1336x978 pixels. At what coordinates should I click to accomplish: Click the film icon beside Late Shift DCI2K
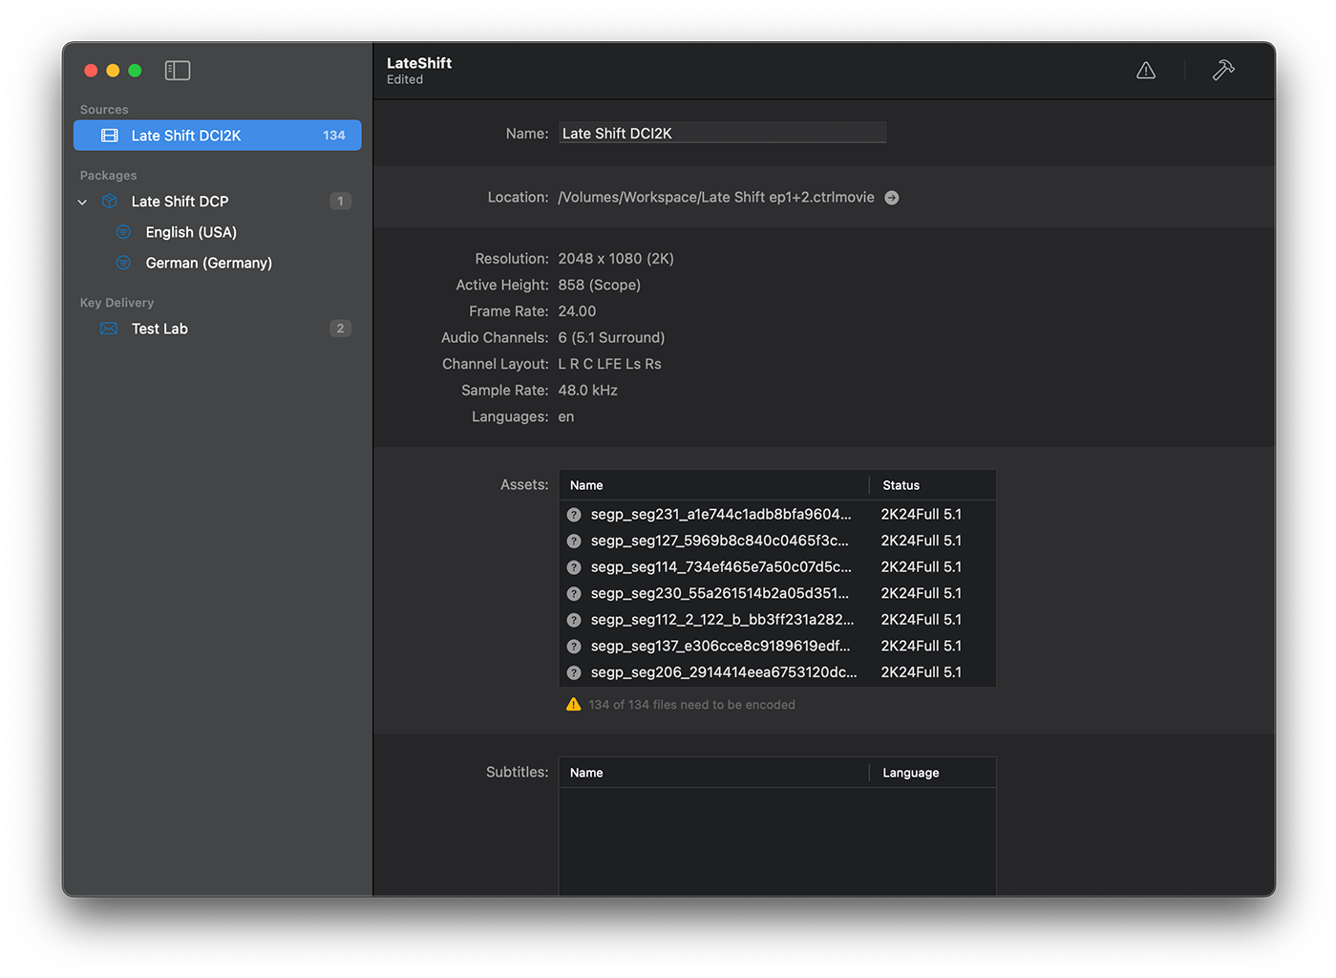(110, 136)
